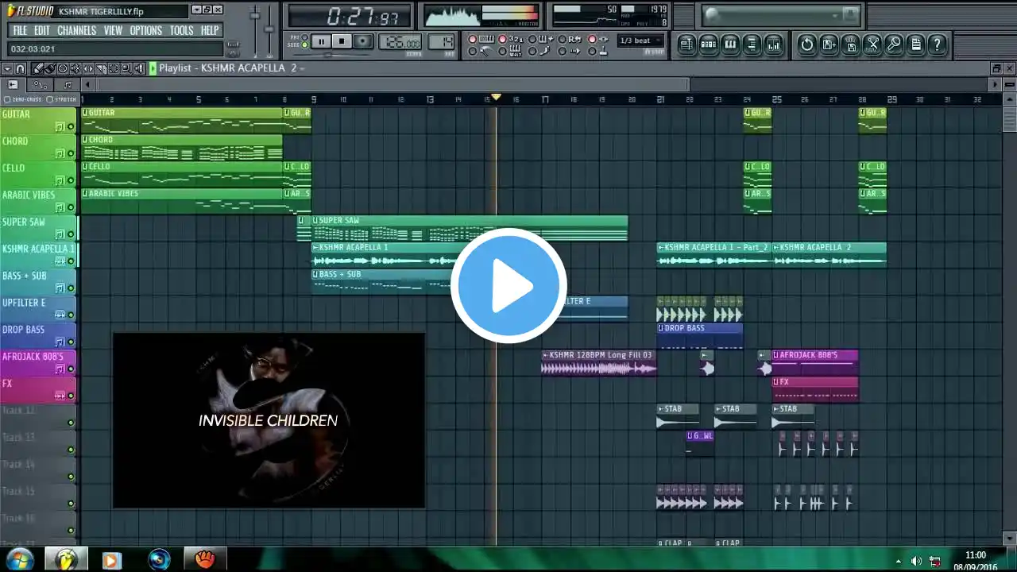Select the automation clips focus tab
This screenshot has width=1017, height=572.
tap(40, 84)
